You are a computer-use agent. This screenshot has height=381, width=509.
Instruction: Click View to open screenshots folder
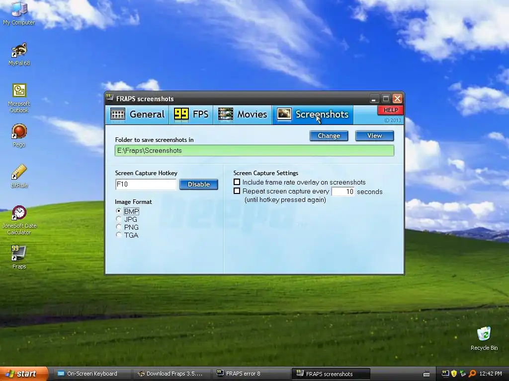click(x=375, y=136)
